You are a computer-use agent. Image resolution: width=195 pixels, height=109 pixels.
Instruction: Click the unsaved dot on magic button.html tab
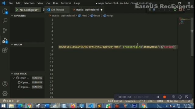click(x=101, y=10)
